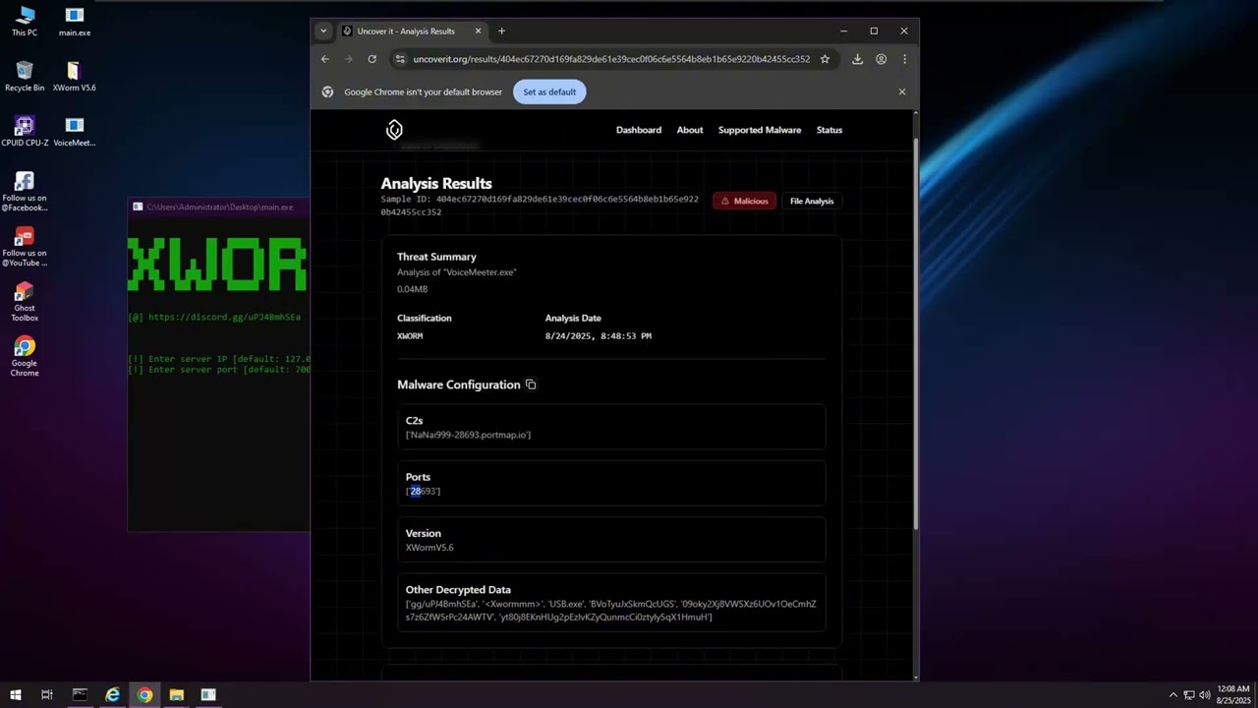Copy Malware Configuration with copy icon
The image size is (1258, 708).
531,384
